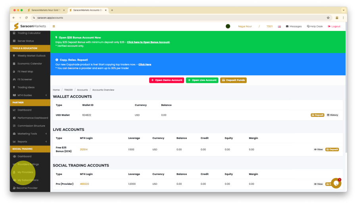The width and height of the screenshot is (357, 205).
Task: Expand Marketing Tools submenu
Action: point(30,134)
